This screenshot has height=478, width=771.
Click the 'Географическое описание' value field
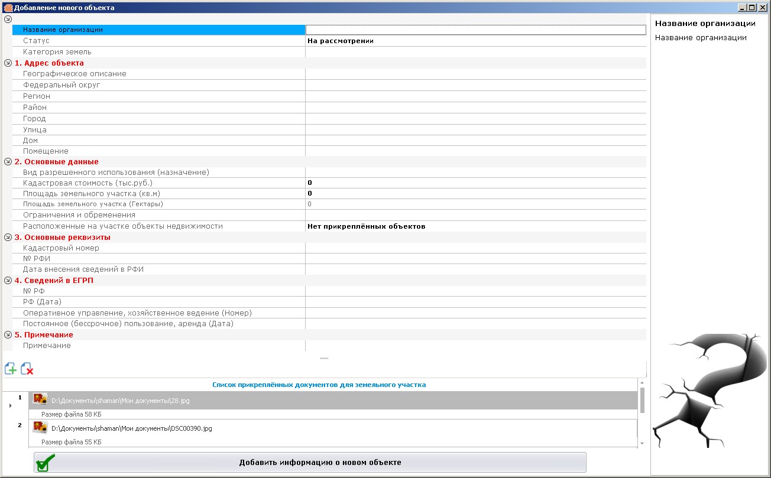475,74
